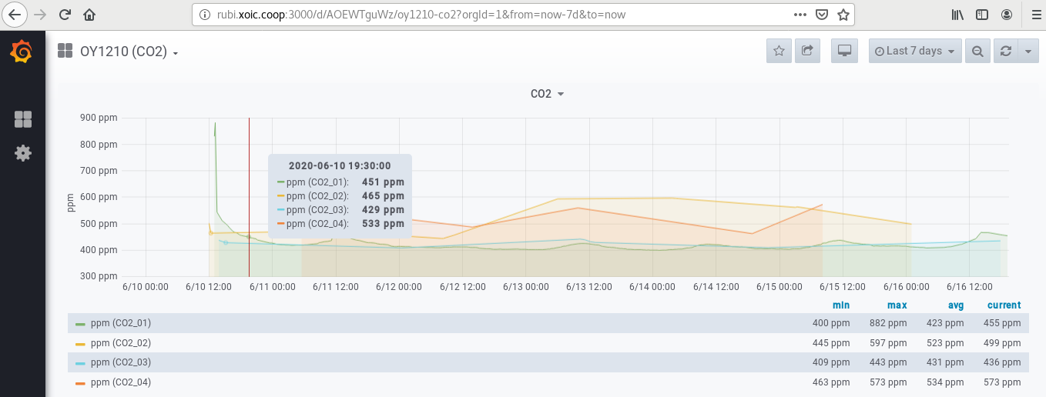Screen dimensions: 1046x397
Task: Open OY1210 (CO2) dashboard dropdown
Action: pyautogui.click(x=129, y=52)
